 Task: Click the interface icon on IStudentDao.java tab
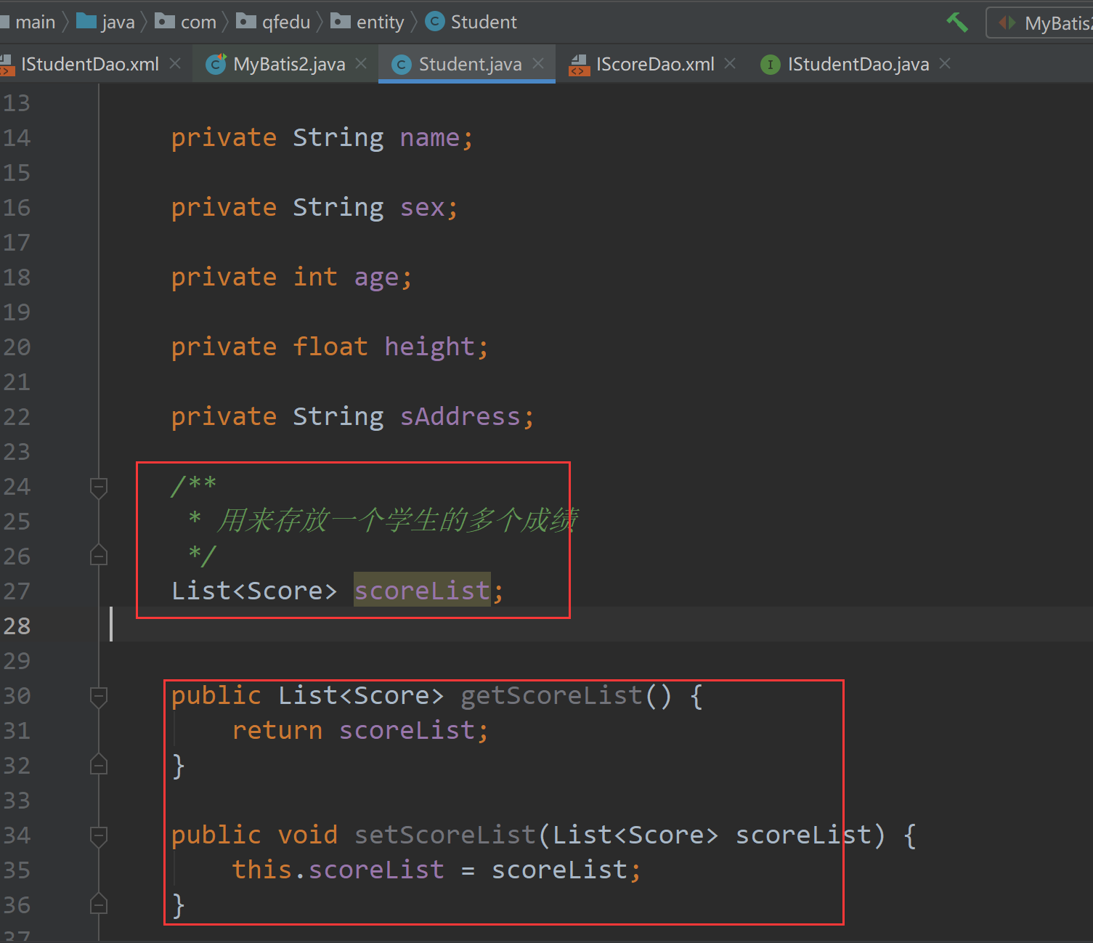pos(770,65)
